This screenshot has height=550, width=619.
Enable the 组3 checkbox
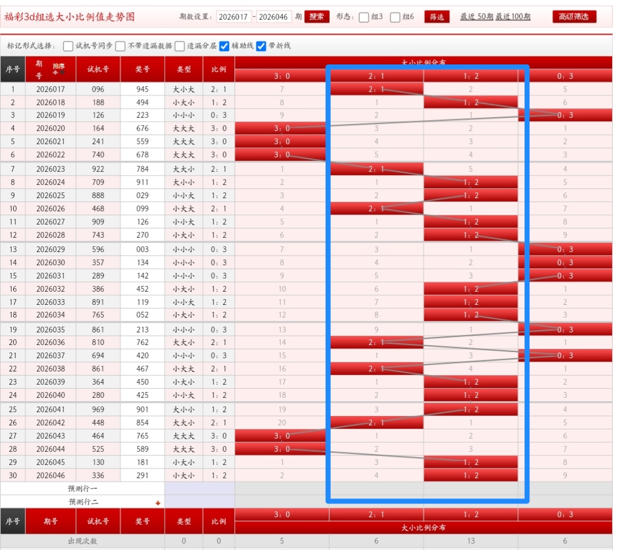[x=363, y=17]
